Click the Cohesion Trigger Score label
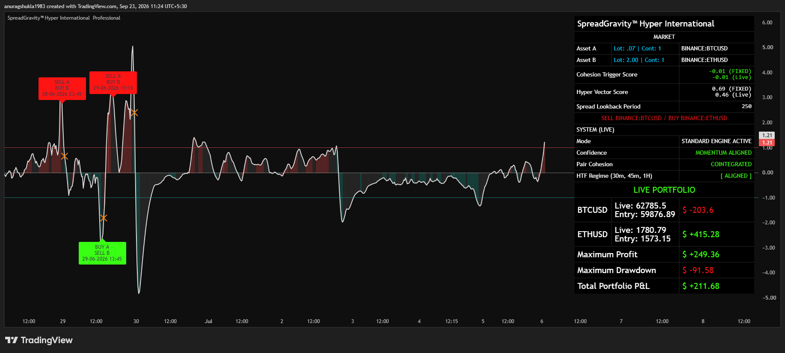The image size is (785, 353). click(607, 75)
